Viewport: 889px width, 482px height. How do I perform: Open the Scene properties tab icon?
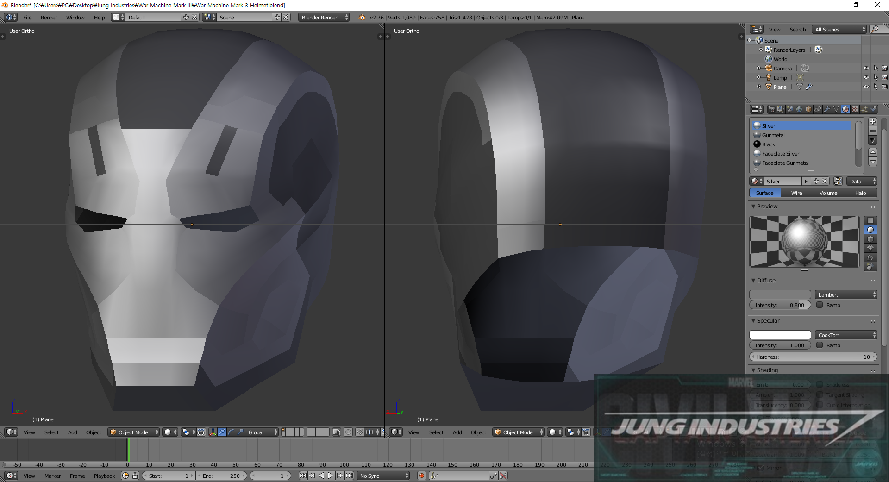pos(790,109)
